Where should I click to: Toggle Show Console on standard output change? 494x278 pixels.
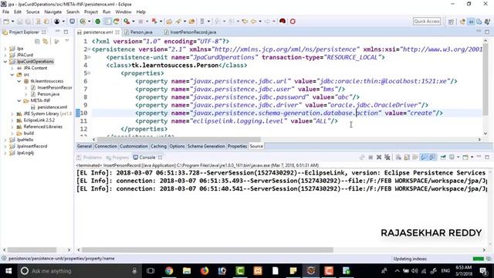[x=424, y=157]
